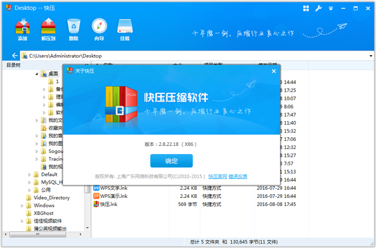Image resolution: width=376 pixels, height=248 pixels.
Task: Click the 快压 logo in dialog title
Action: pyautogui.click(x=70, y=71)
